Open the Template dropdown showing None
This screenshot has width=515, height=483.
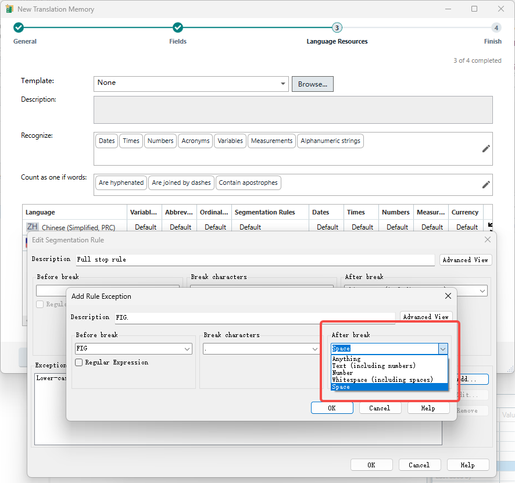tap(191, 84)
